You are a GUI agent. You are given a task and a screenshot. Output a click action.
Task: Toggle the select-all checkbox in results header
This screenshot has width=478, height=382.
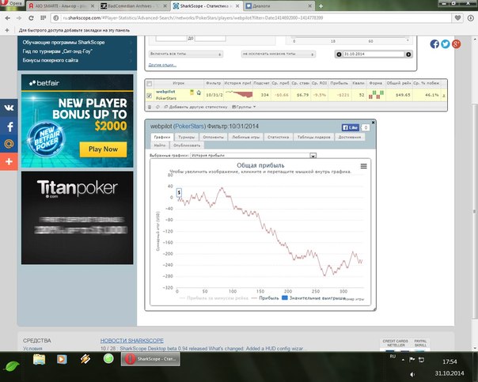coord(149,84)
